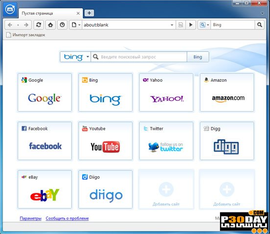Image resolution: width=270 pixels, height=234 pixels.
Task: Open a new tab with plus button
Action: pyautogui.click(x=89, y=13)
